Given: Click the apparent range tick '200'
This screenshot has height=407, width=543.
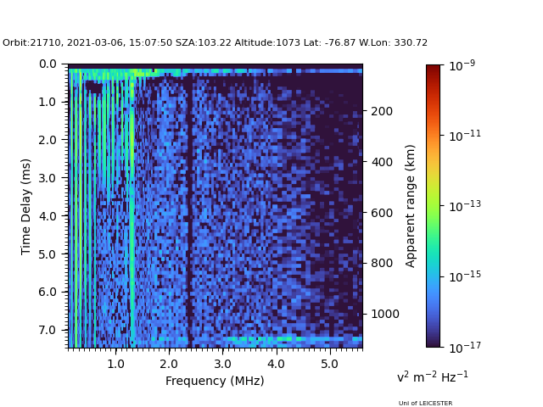Looking at the screenshot, I should [382, 111].
